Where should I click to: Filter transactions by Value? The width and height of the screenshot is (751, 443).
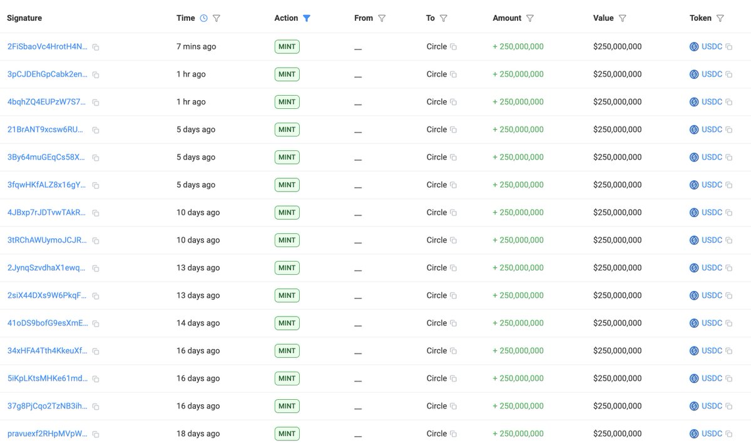point(623,18)
